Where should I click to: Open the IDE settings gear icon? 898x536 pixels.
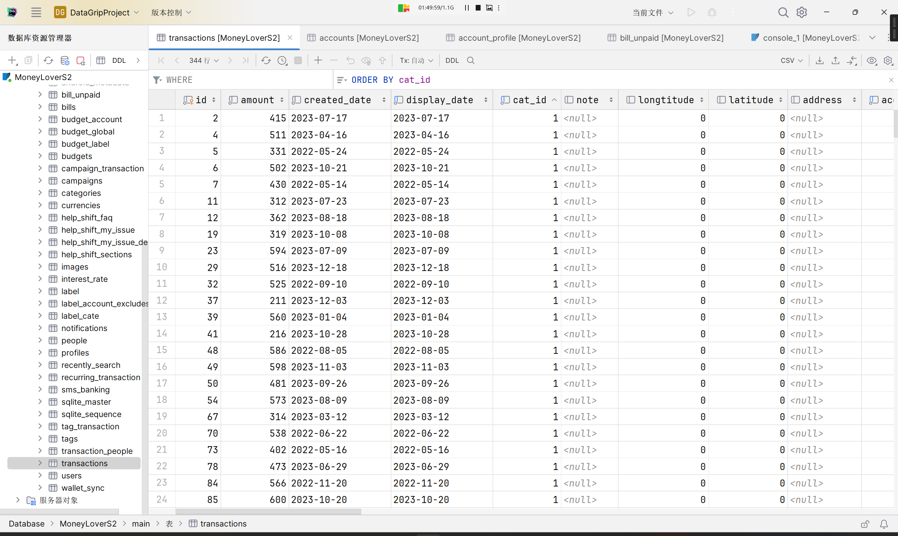click(801, 13)
